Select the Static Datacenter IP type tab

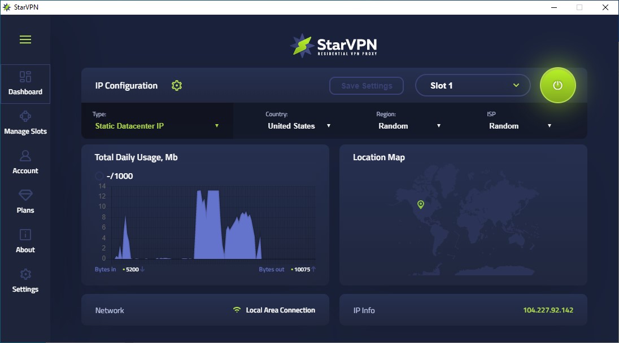(157, 121)
